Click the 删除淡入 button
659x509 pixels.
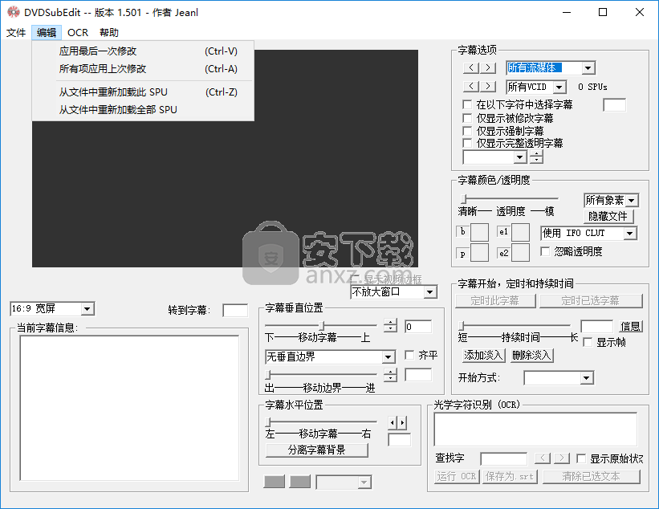pyautogui.click(x=531, y=356)
